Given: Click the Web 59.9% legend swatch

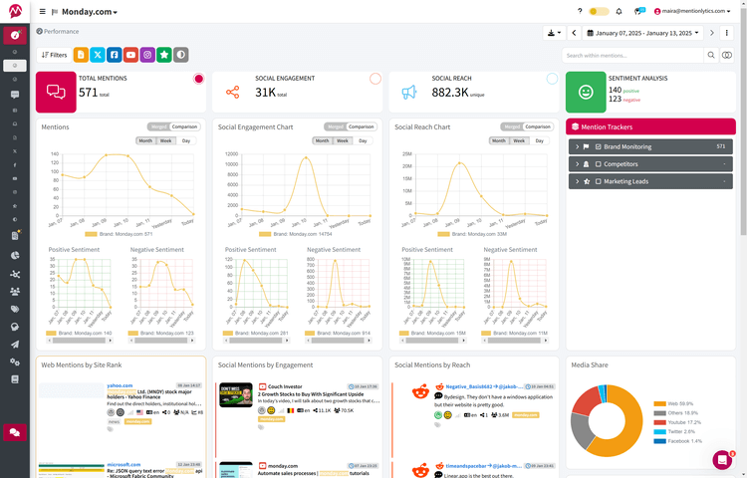Looking at the screenshot, I should pyautogui.click(x=659, y=403).
